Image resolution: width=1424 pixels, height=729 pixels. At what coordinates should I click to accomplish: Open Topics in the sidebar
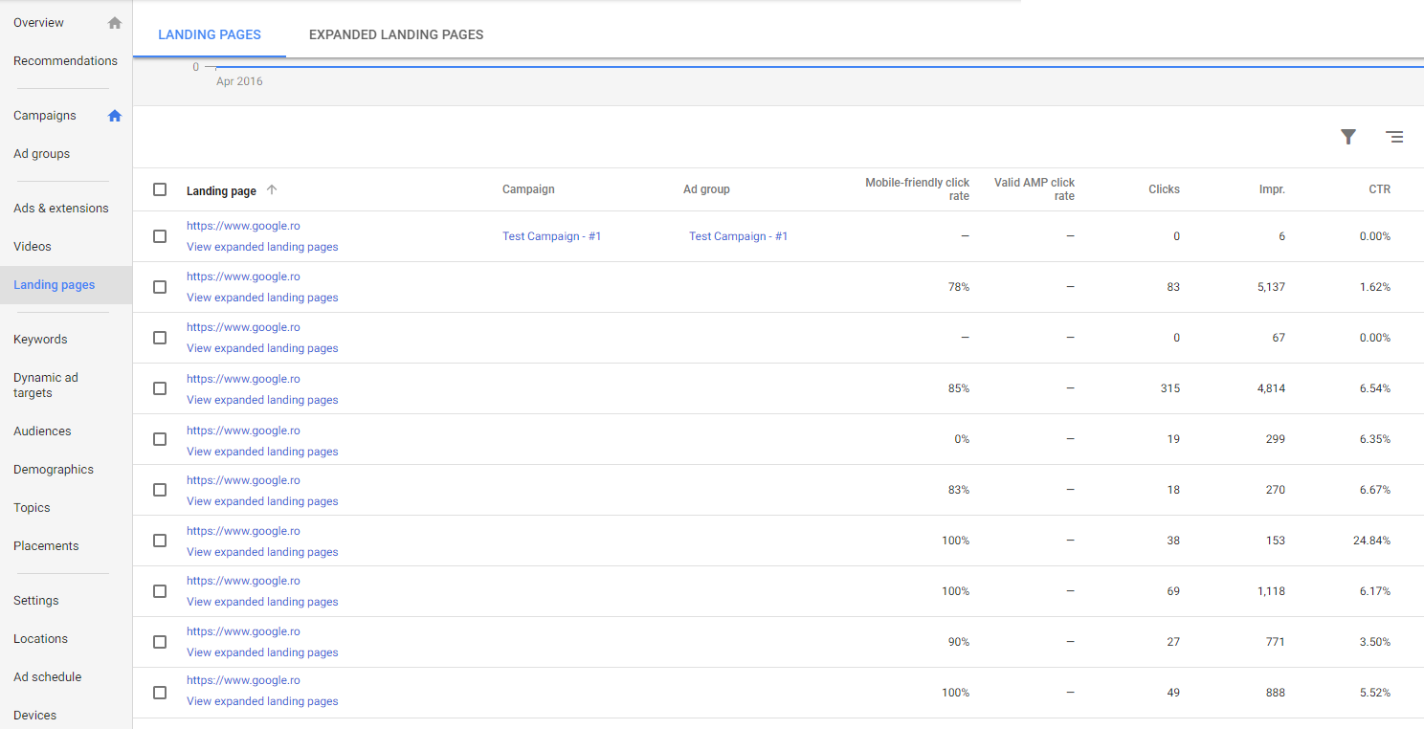(x=32, y=508)
